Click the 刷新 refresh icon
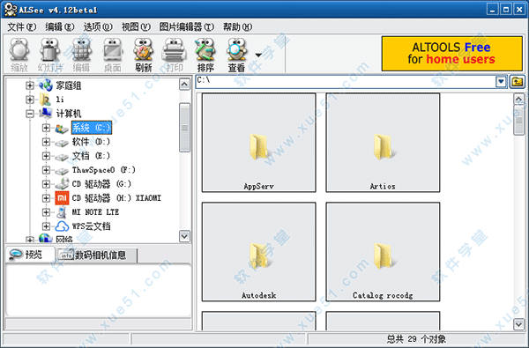529x348 pixels. click(x=144, y=55)
